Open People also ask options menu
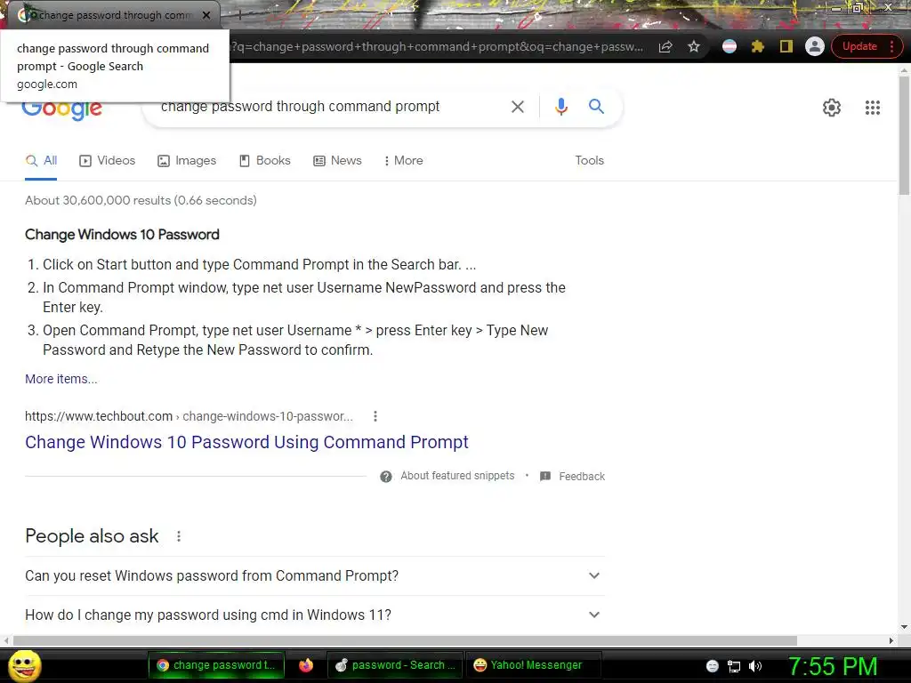This screenshot has height=683, width=911. pyautogui.click(x=179, y=536)
